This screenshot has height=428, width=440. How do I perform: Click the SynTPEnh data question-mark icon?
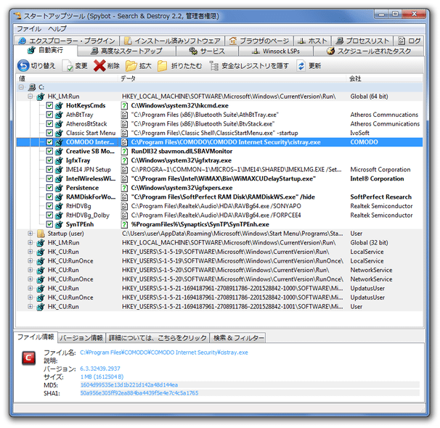(124, 224)
